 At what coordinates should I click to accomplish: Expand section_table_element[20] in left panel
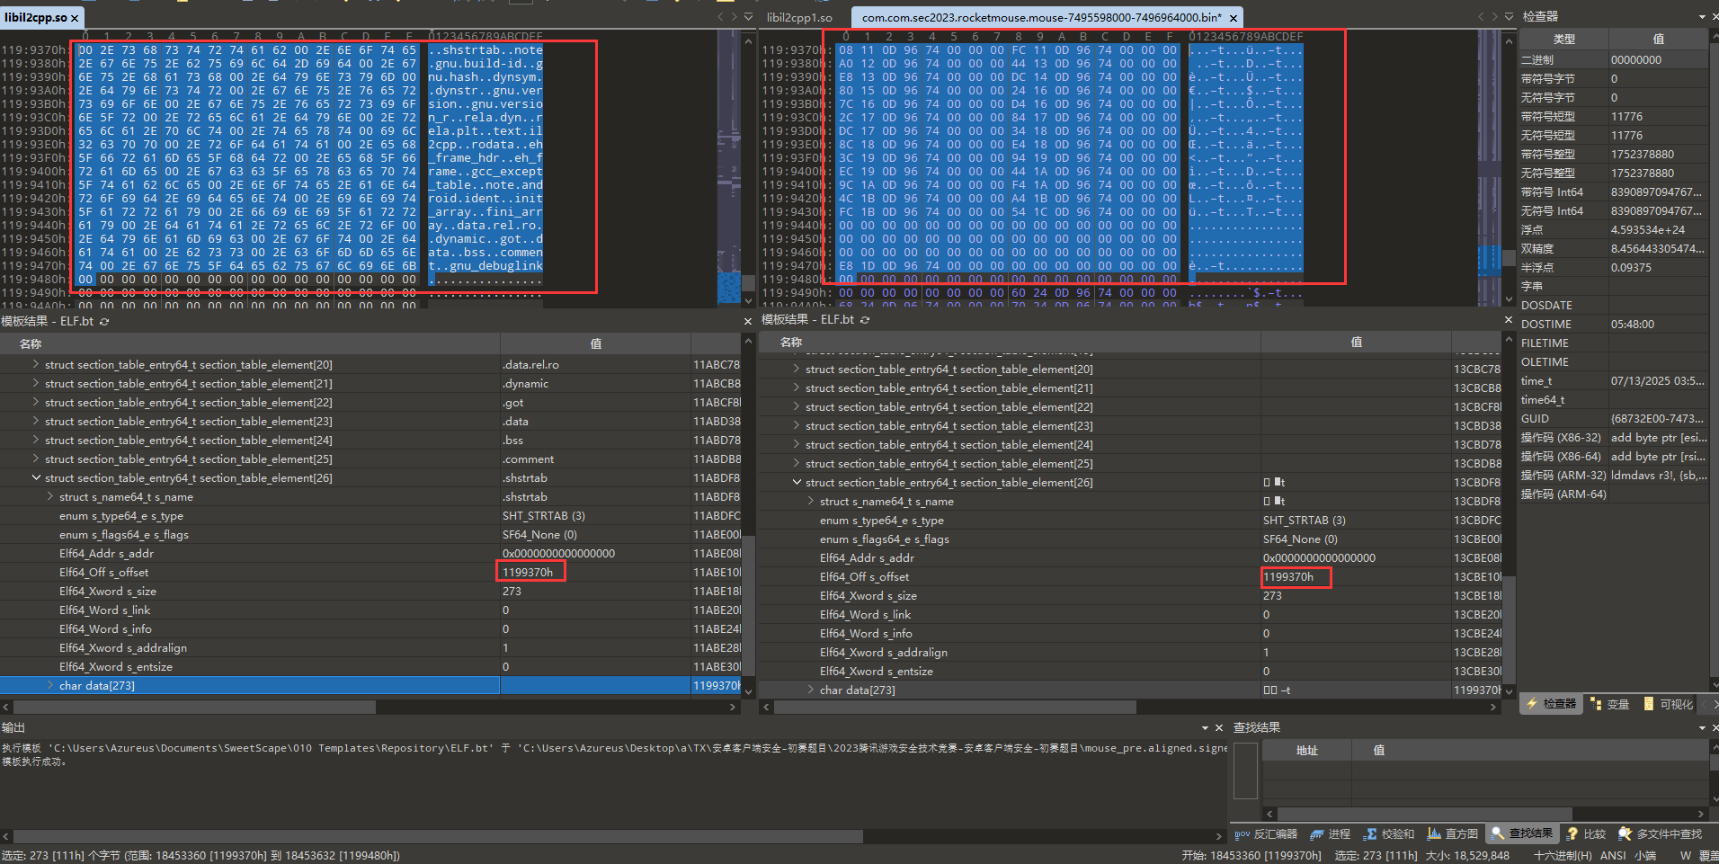pos(36,365)
